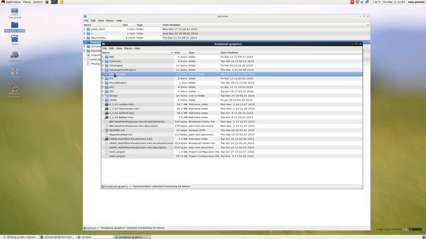Switch to broadcast-graphics taskbar item
This screenshot has height=239, width=426.
click(132, 237)
